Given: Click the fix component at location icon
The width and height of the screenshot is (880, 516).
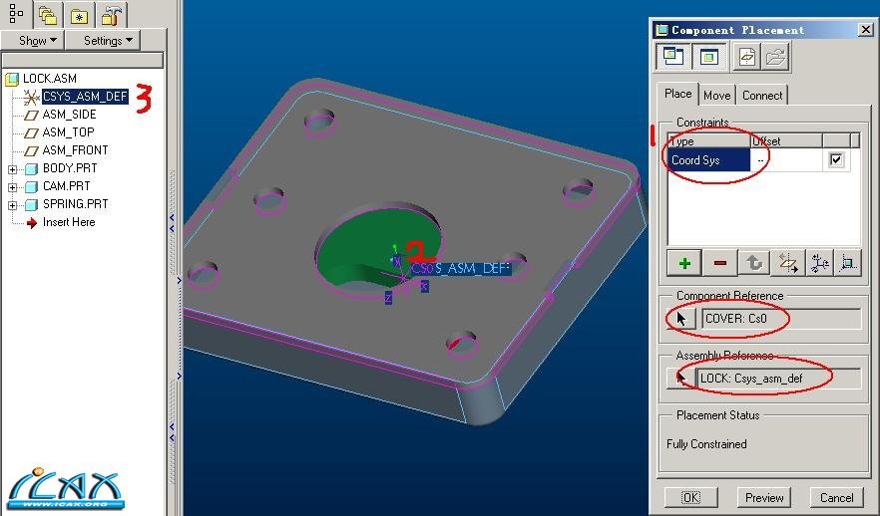Looking at the screenshot, I should (847, 263).
